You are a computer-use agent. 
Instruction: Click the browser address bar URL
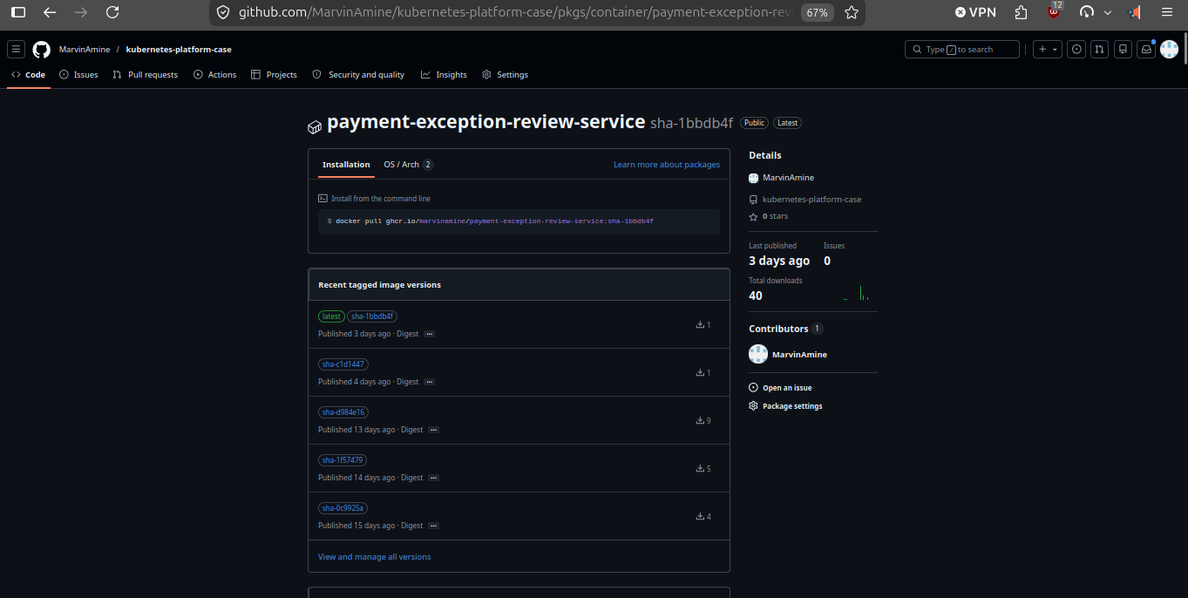pos(516,12)
